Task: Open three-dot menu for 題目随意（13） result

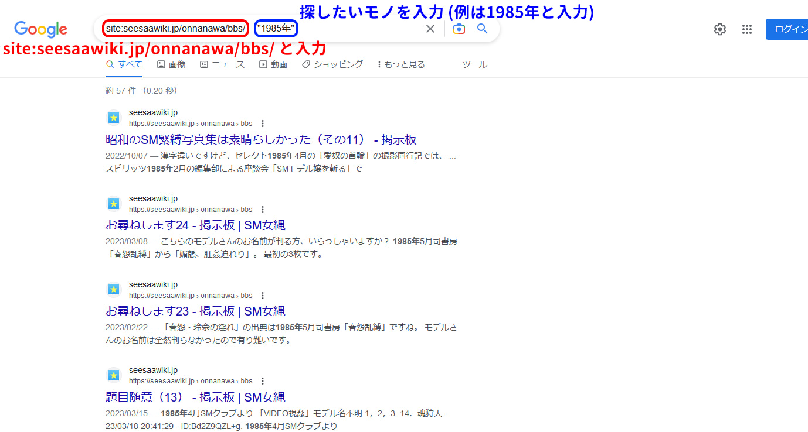Action: coord(263,381)
